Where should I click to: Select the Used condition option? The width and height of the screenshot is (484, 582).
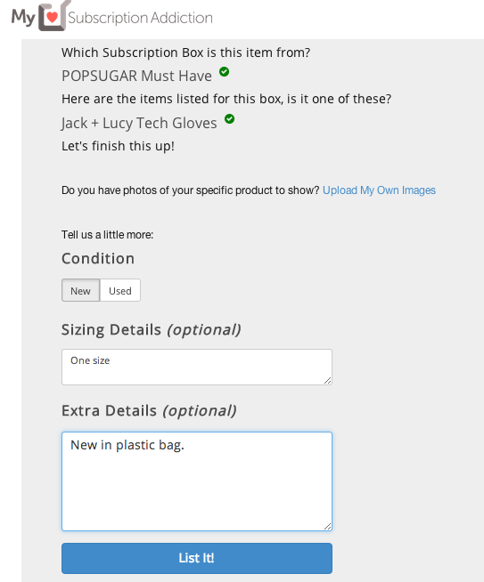tap(120, 290)
